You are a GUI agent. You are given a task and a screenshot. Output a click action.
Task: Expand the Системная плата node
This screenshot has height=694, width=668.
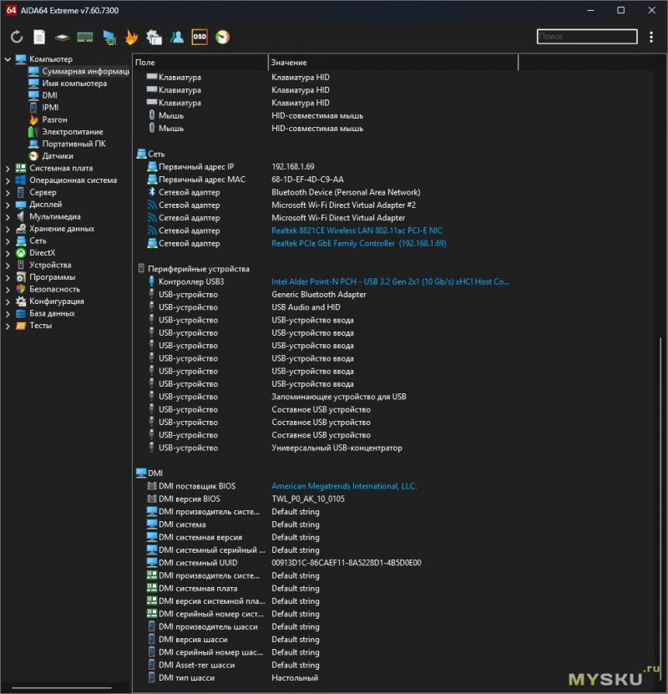coord(8,168)
